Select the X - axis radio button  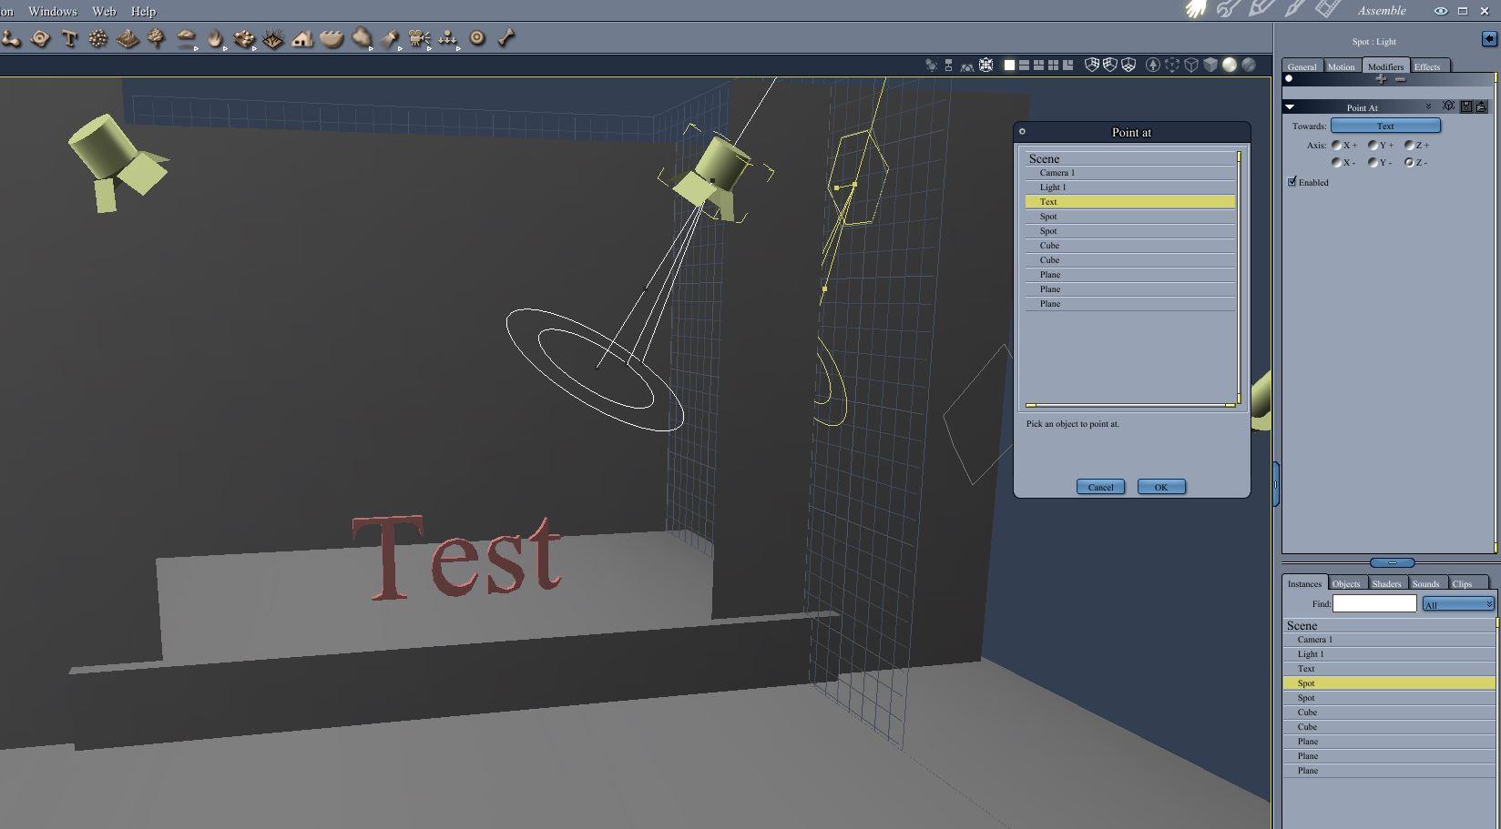(x=1337, y=163)
